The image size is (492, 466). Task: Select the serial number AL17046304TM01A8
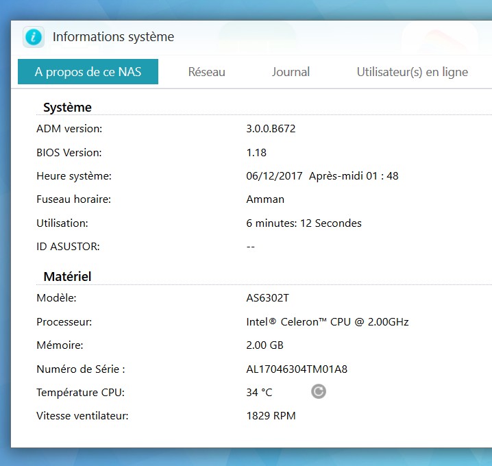click(297, 369)
